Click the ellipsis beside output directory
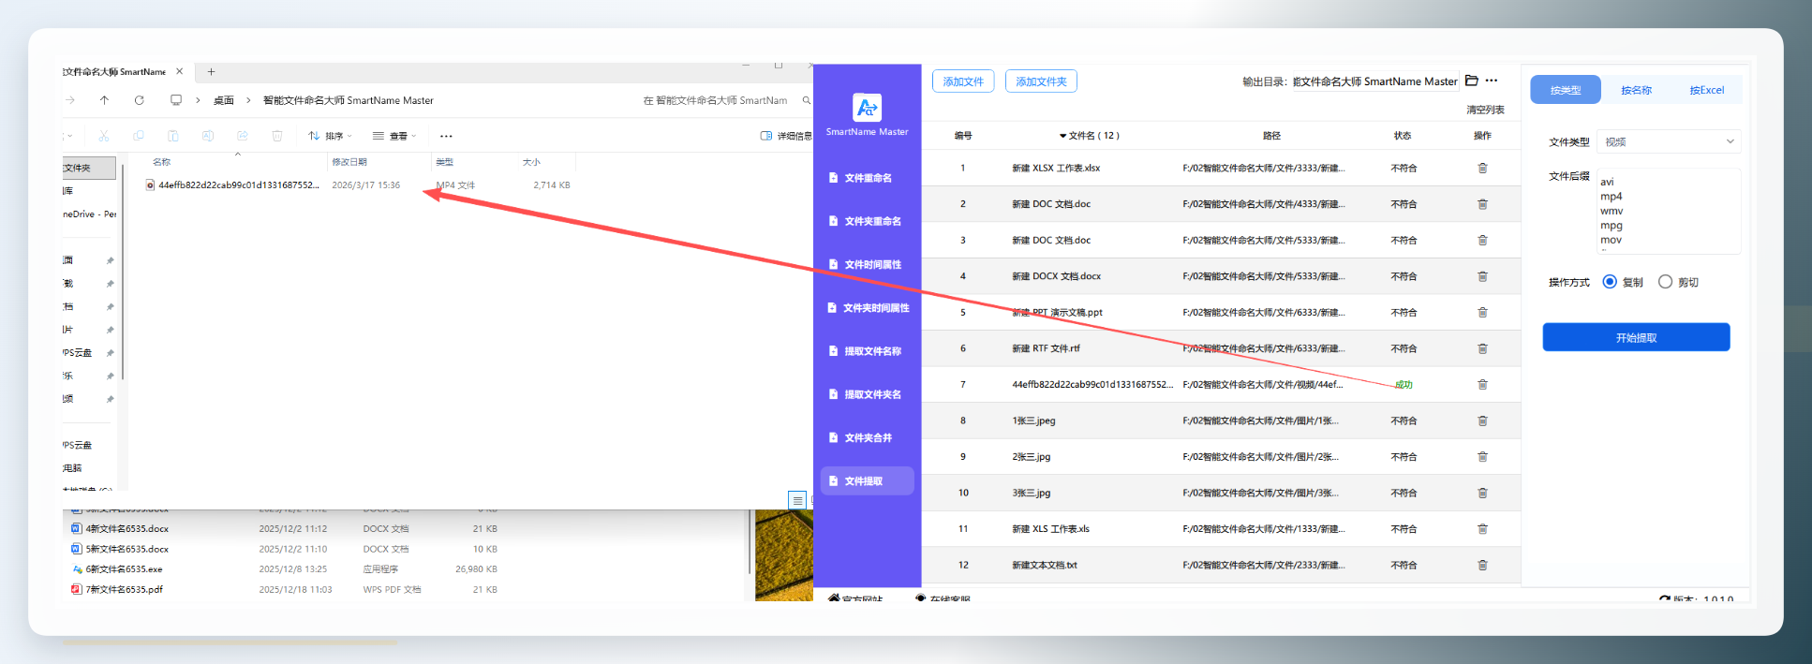 point(1492,81)
